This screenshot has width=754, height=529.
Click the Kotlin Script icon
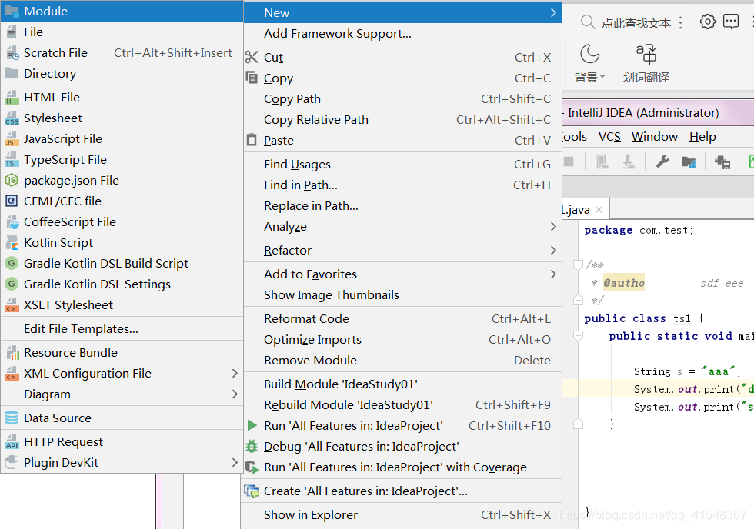(x=12, y=243)
